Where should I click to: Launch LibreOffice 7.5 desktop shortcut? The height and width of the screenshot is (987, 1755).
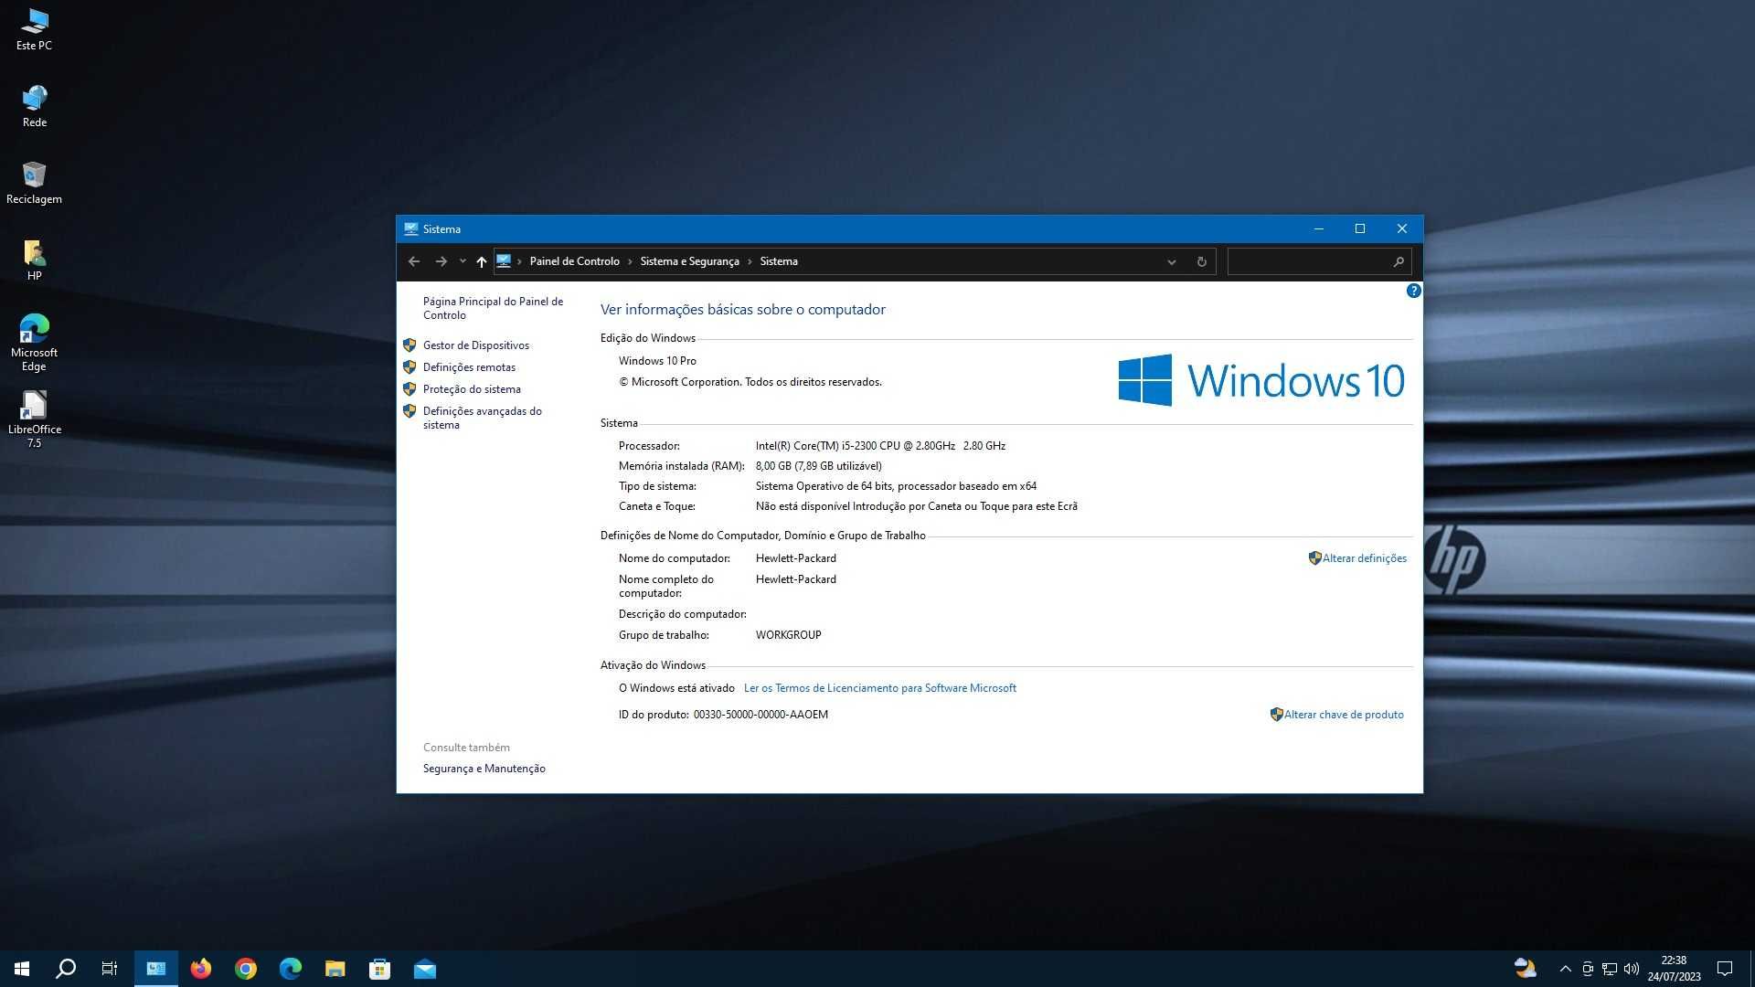click(x=34, y=419)
